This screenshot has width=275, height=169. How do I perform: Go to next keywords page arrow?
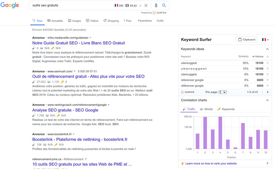click(x=268, y=92)
